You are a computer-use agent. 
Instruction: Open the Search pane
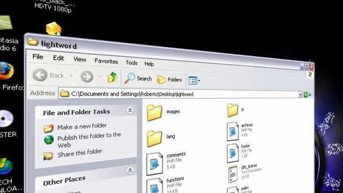[138, 78]
